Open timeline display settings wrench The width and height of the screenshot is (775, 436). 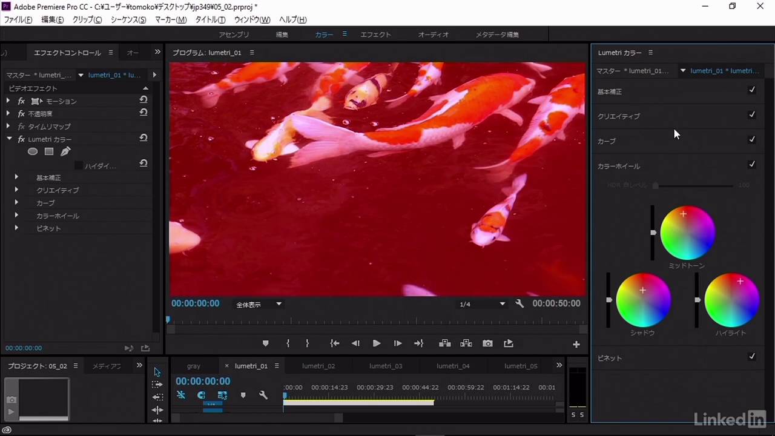pos(263,395)
